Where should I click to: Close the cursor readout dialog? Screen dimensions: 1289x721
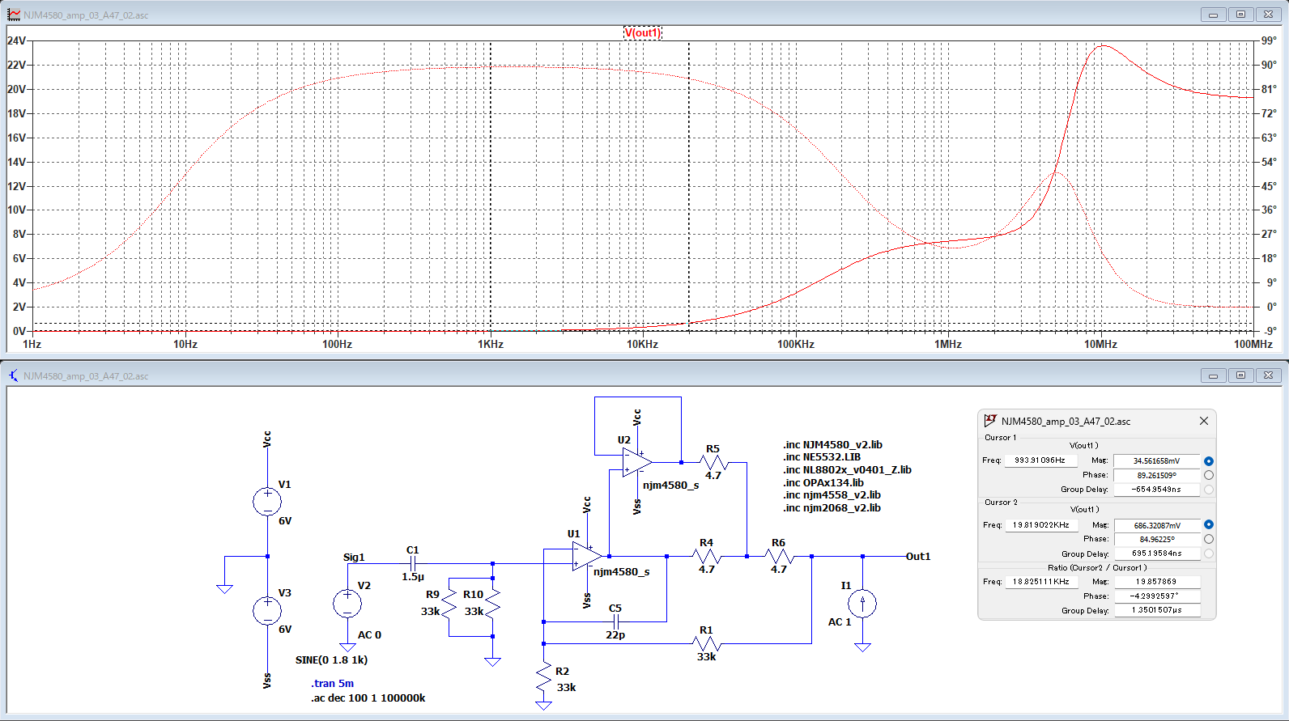tap(1203, 421)
